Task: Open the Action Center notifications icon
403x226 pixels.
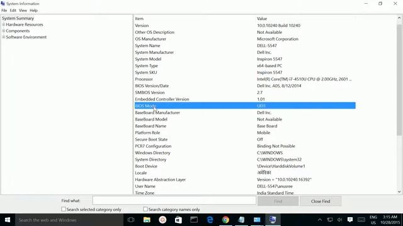Action: coord(350,220)
